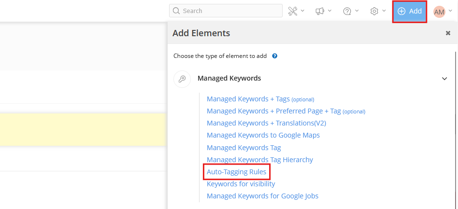Open the settings gear icon
The image size is (458, 209).
pos(374,11)
